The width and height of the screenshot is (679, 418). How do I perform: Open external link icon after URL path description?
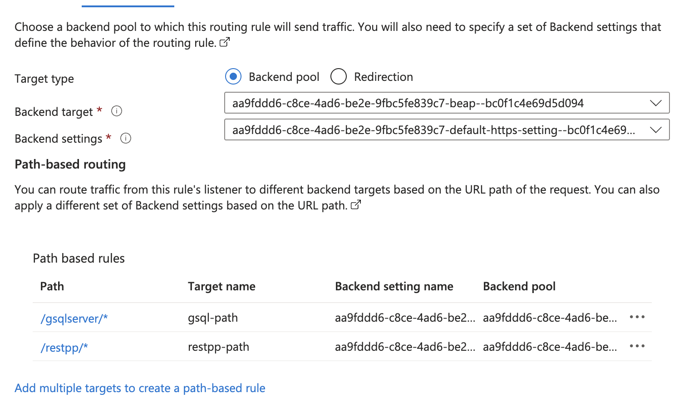point(356,205)
